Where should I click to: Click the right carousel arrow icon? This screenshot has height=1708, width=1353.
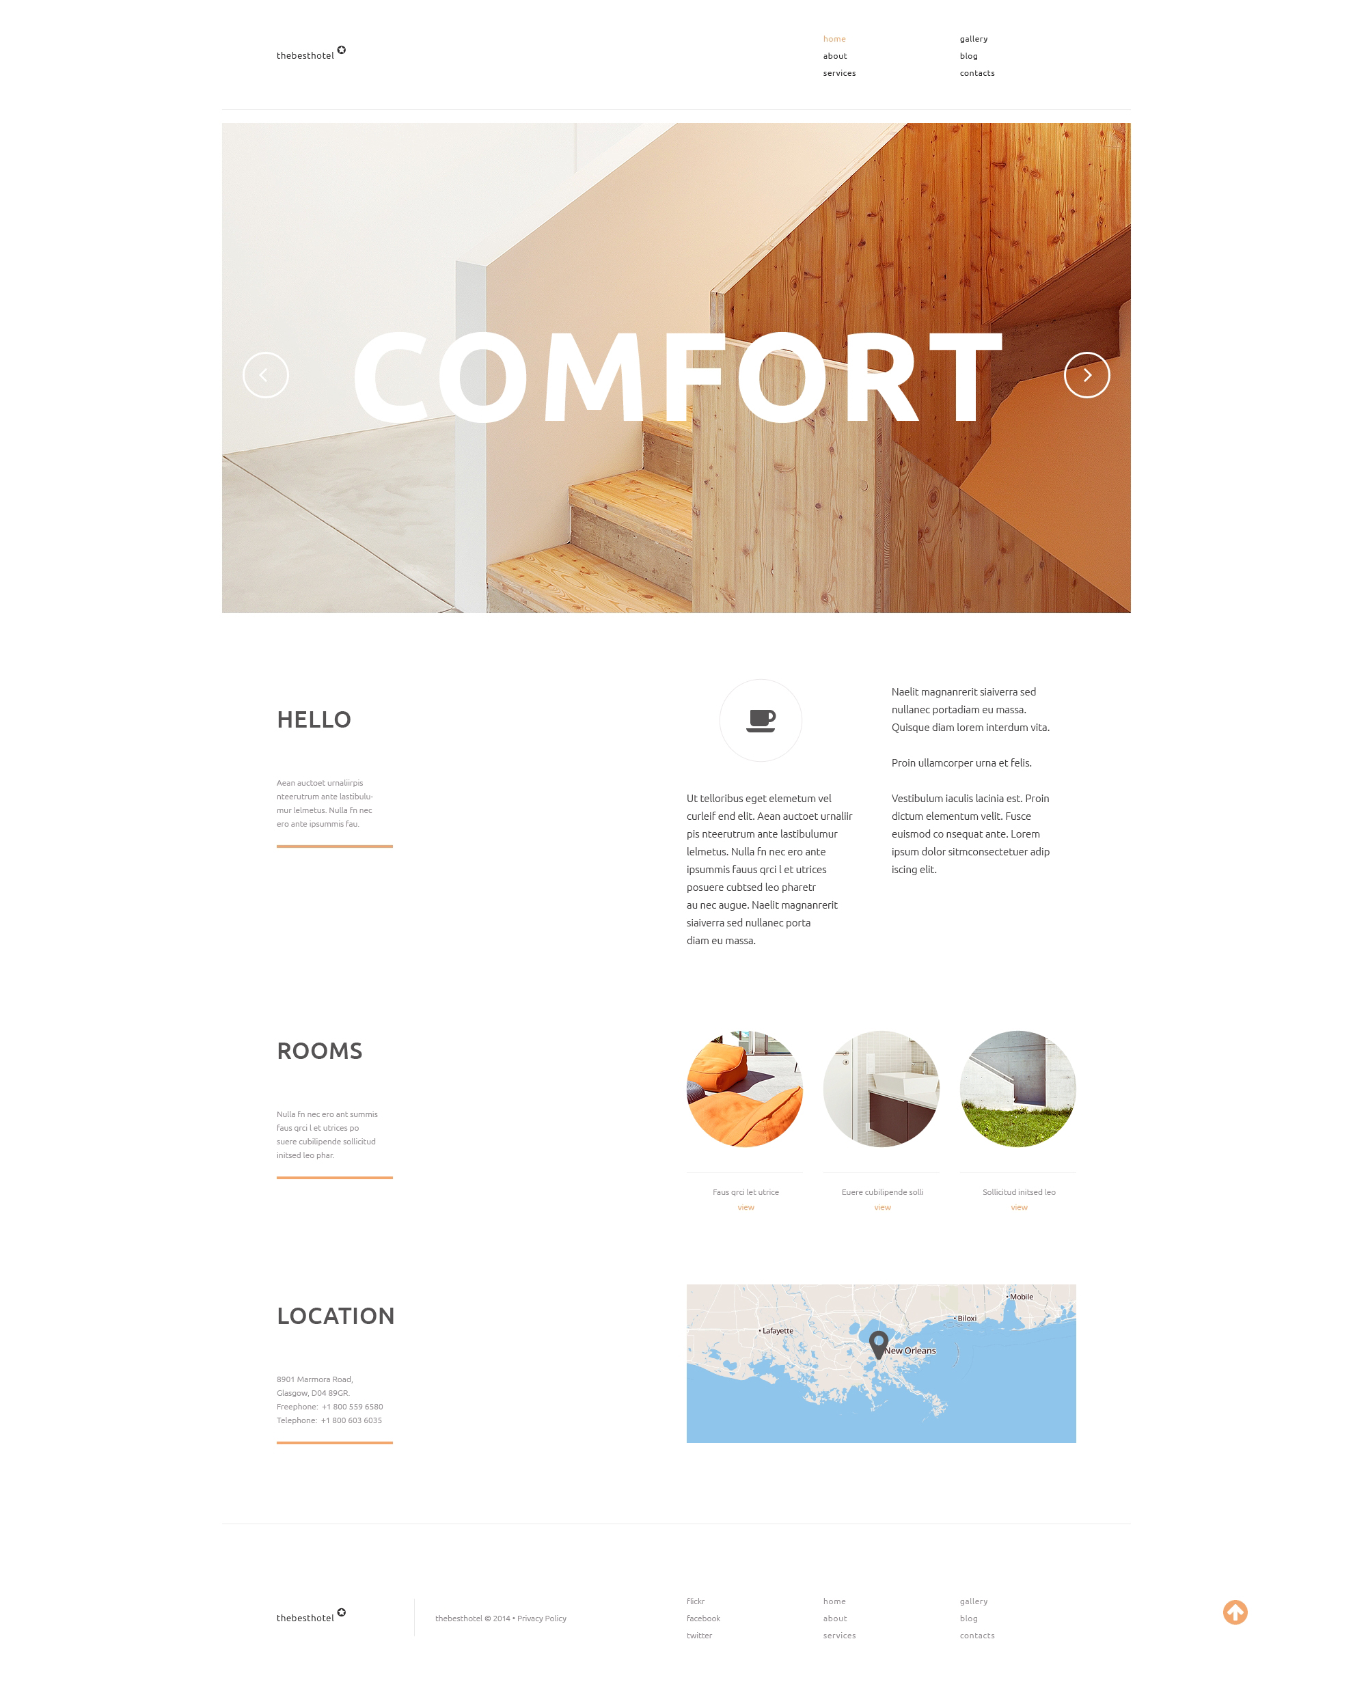(1085, 374)
